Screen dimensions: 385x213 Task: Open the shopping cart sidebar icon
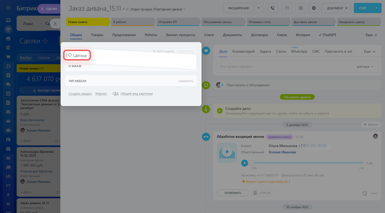(x=8, y=57)
